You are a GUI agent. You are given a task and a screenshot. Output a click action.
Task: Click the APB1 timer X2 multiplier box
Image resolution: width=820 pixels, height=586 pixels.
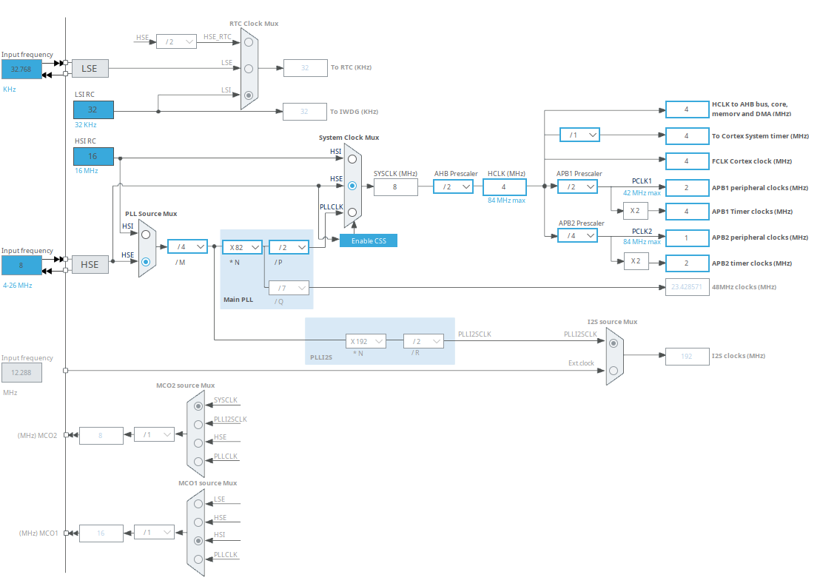click(x=636, y=211)
